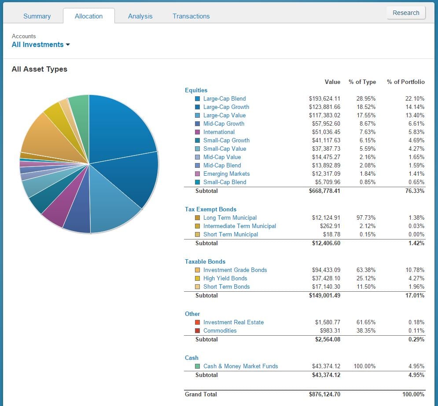438x406 pixels.
Task: Click the Taxable Bonds category heading
Action: tap(205, 262)
